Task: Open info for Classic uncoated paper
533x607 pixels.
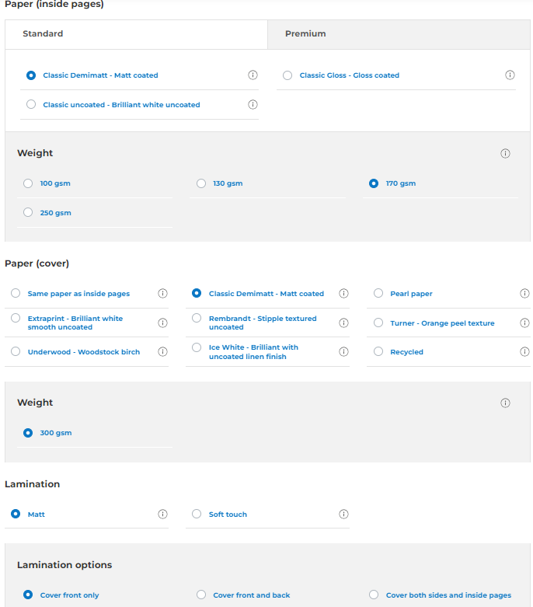Action: [x=253, y=105]
